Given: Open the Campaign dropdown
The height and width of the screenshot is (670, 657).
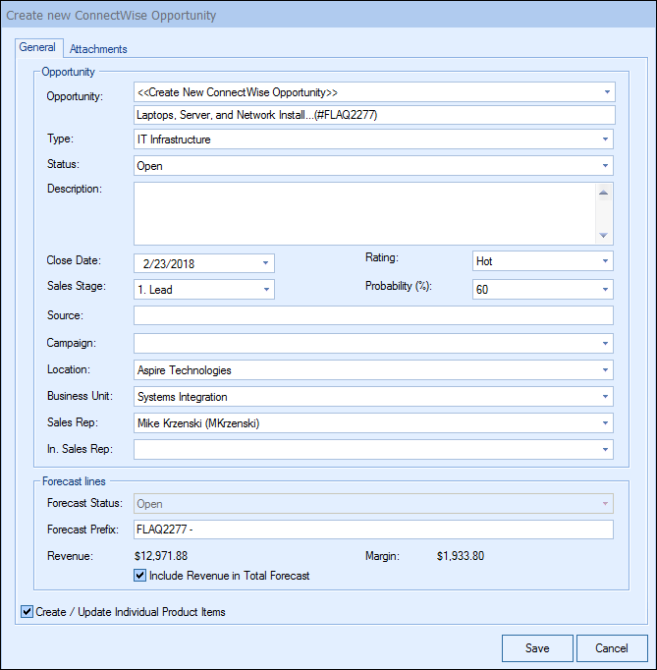Looking at the screenshot, I should click(x=607, y=344).
